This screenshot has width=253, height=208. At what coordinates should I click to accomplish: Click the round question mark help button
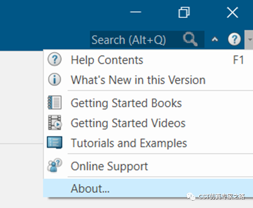tap(234, 39)
